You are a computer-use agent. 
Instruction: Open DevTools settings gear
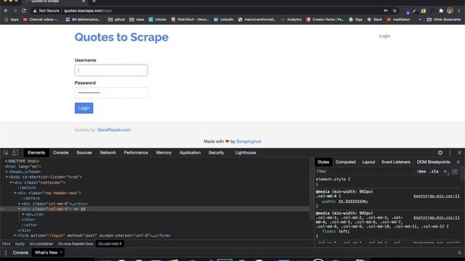tap(440, 153)
